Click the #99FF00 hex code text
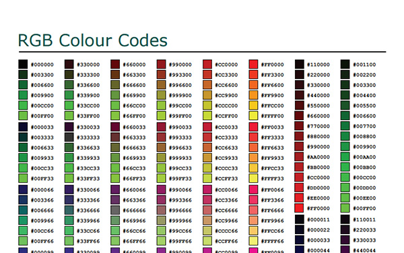 click(180, 116)
